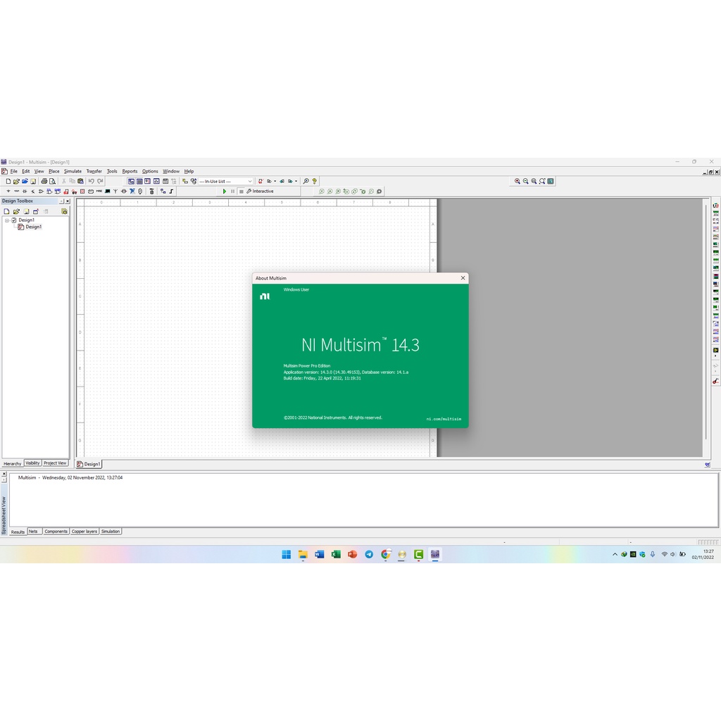Click the Help question mark icon
Viewport: 721px width, 721px height.
coord(314,181)
